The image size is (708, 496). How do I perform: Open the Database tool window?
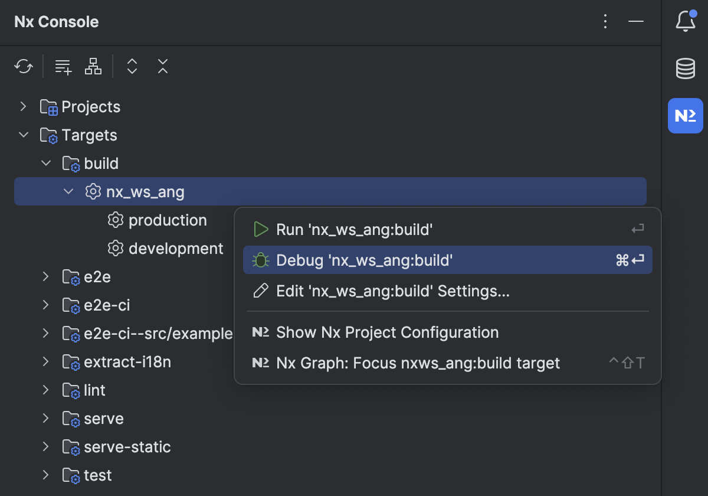(685, 68)
